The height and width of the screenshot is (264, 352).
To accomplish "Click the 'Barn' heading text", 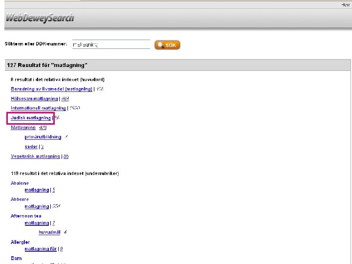I will point(16,259).
